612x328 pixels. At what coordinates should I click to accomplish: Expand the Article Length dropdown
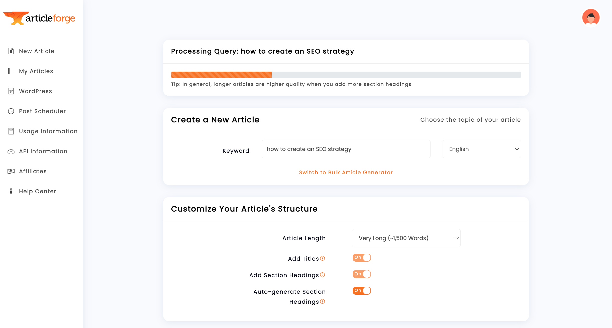pos(406,238)
